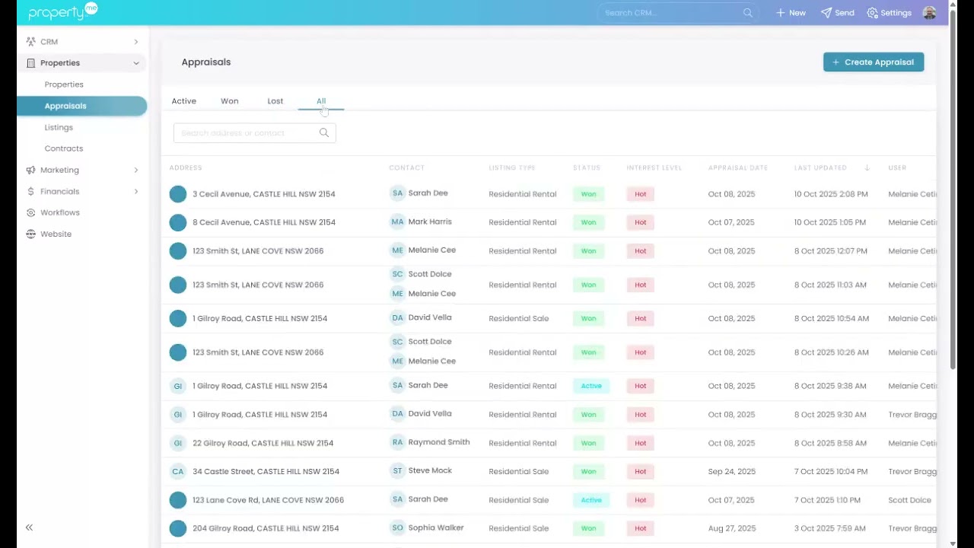Click the SO avatar beside Sophia Walker
974x548 pixels.
[397, 528]
